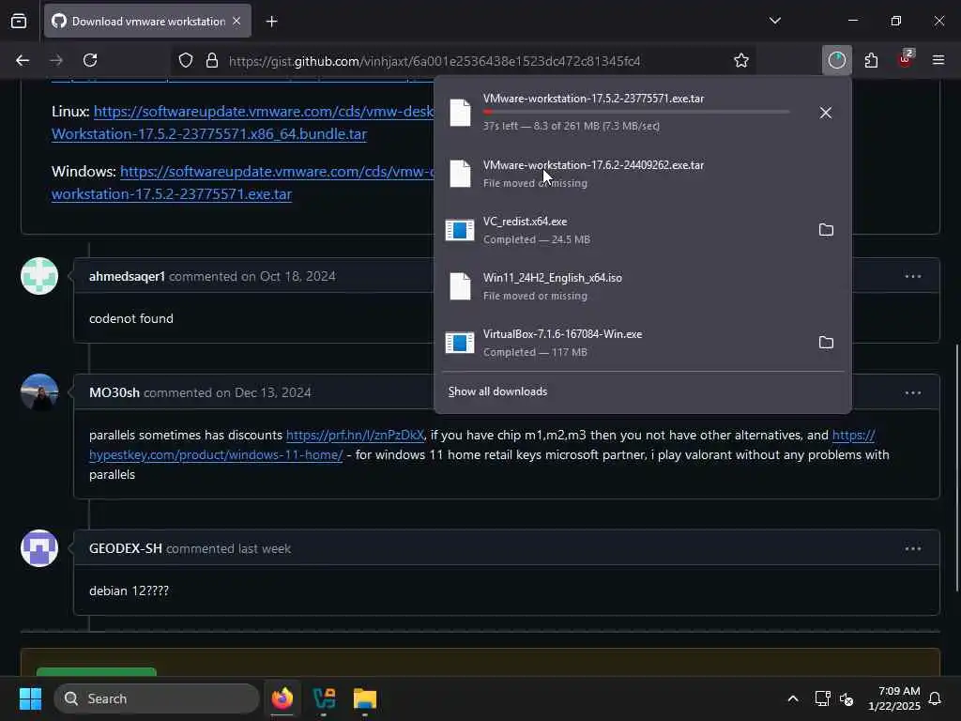961x721 pixels.
Task: Open Firefox application hamburger menu
Action: click(x=938, y=60)
